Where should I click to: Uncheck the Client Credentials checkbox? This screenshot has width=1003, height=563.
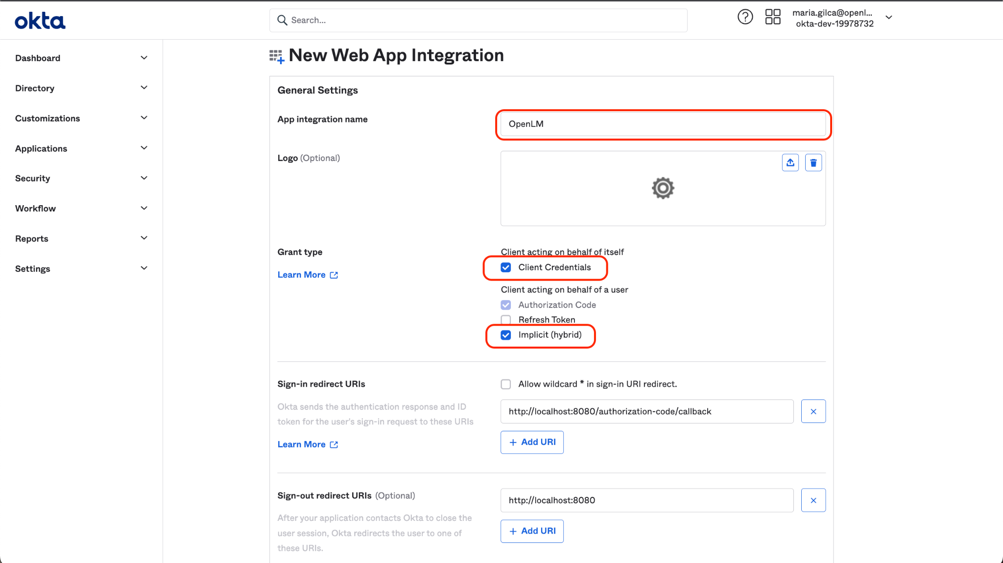506,267
